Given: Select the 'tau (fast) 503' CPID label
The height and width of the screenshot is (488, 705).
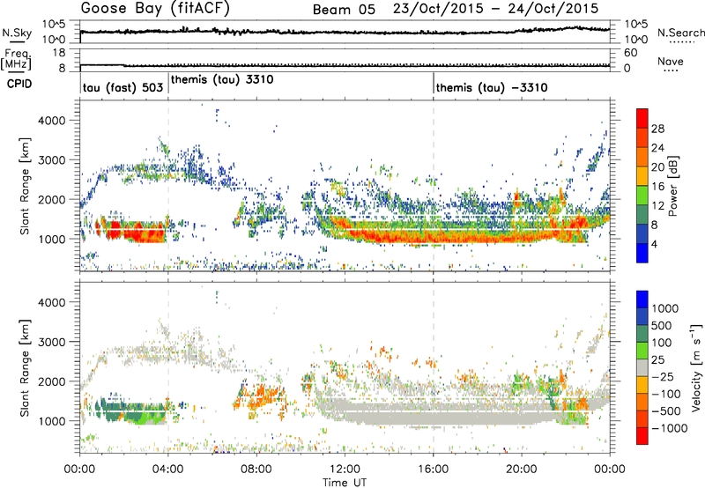Looking at the screenshot, I should click(x=122, y=87).
